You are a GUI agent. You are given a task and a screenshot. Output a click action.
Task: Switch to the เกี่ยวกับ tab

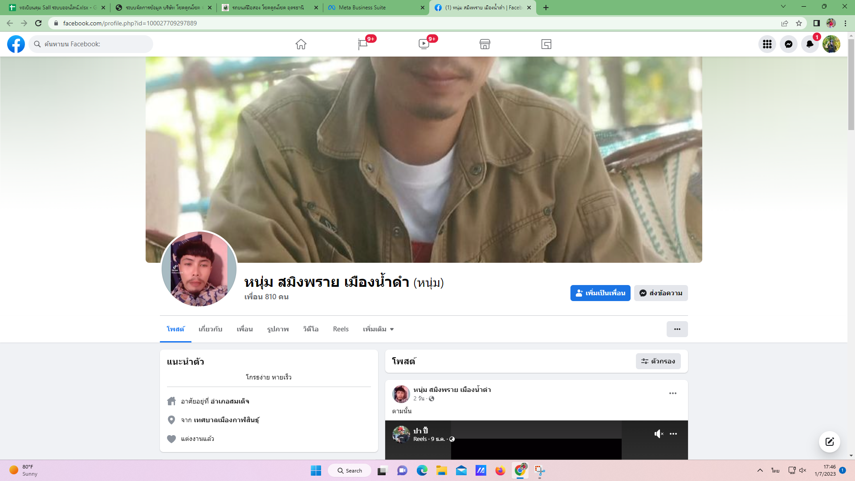click(210, 329)
